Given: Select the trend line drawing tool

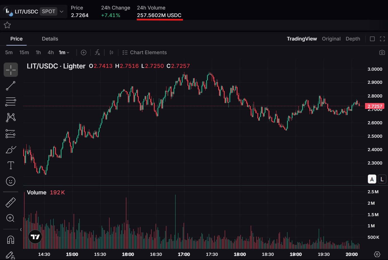Looking at the screenshot, I should tap(11, 86).
